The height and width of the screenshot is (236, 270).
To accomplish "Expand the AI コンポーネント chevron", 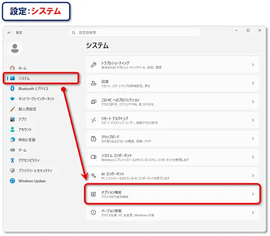I will click(x=253, y=176).
